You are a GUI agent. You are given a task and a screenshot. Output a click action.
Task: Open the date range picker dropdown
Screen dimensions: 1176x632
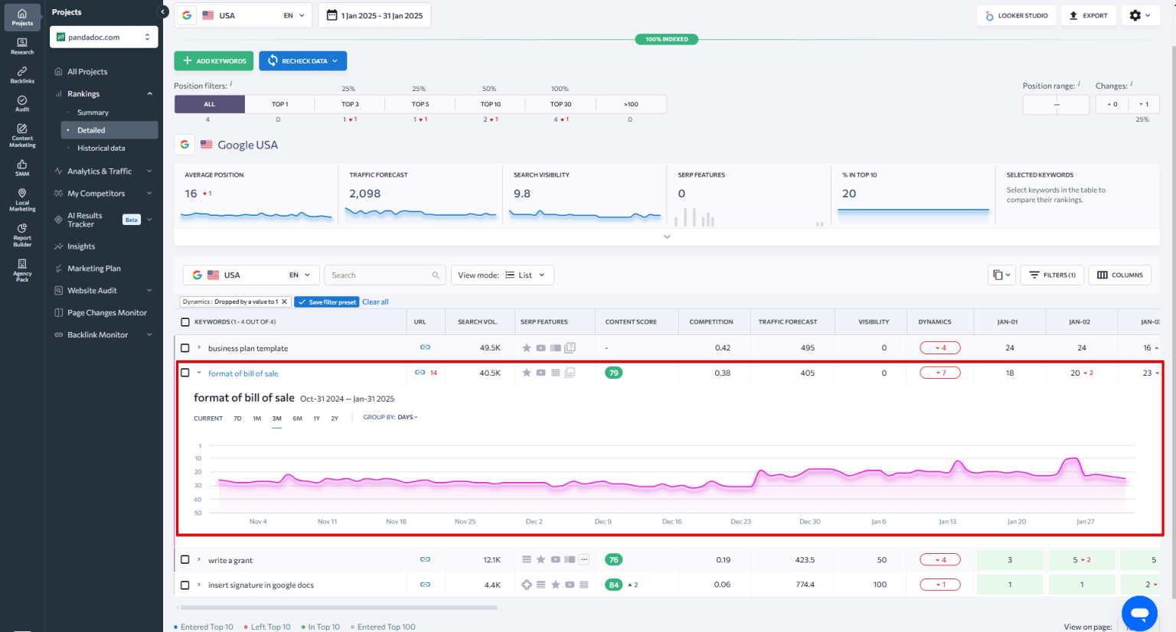374,15
